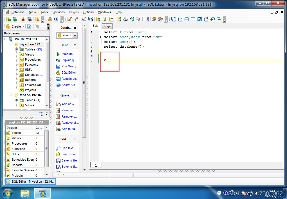Open the Tools menu
The image size is (287, 199).
44,12
